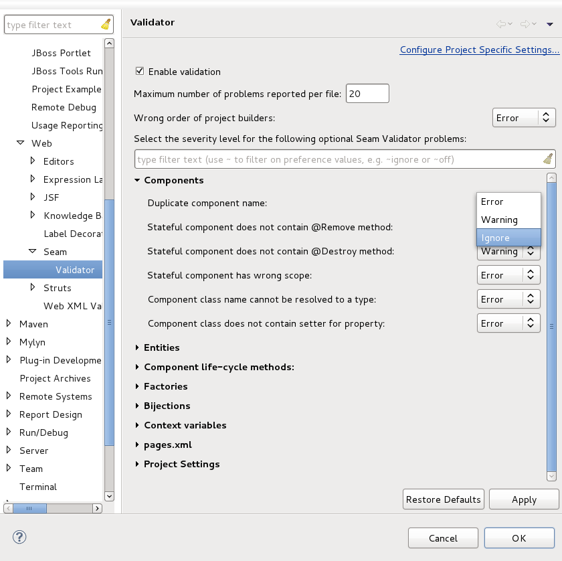
Task: Select Project Examples in the tree
Action: [67, 89]
